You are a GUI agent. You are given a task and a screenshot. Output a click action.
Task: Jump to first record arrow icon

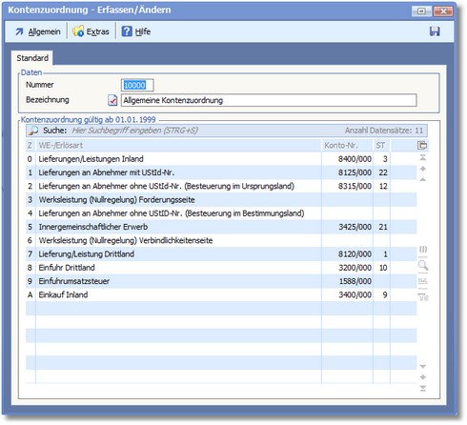point(423,157)
